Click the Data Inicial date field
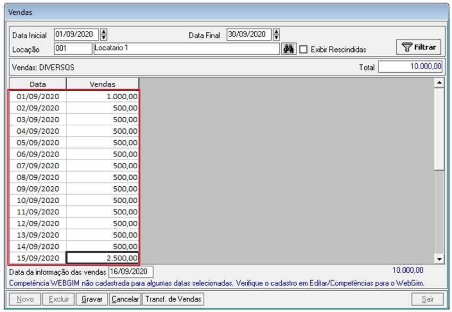The width and height of the screenshot is (452, 312). 77,34
